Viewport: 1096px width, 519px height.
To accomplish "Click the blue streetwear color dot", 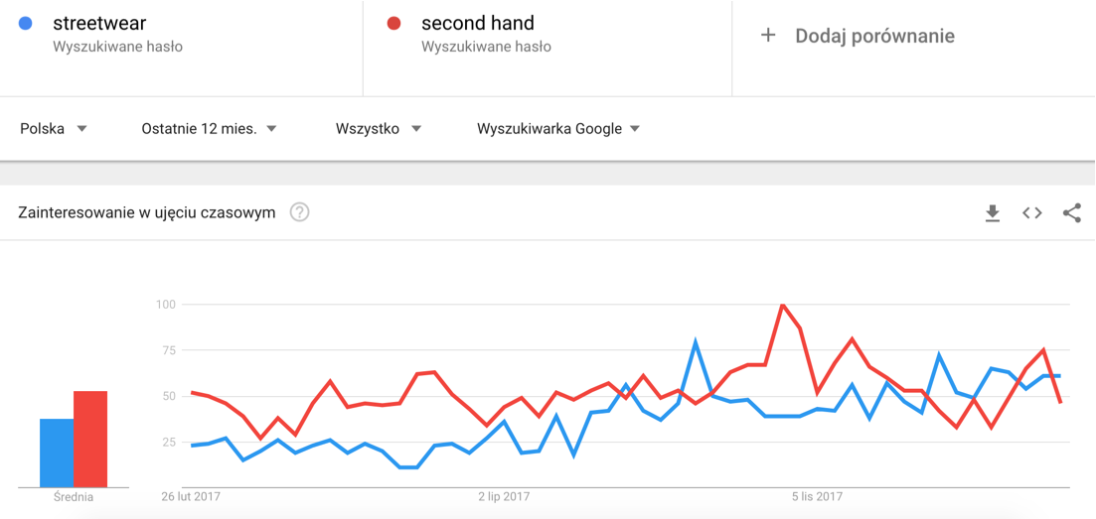I will (26, 23).
